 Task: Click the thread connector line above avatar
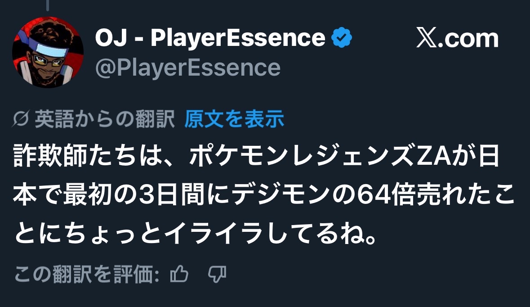(47, 5)
